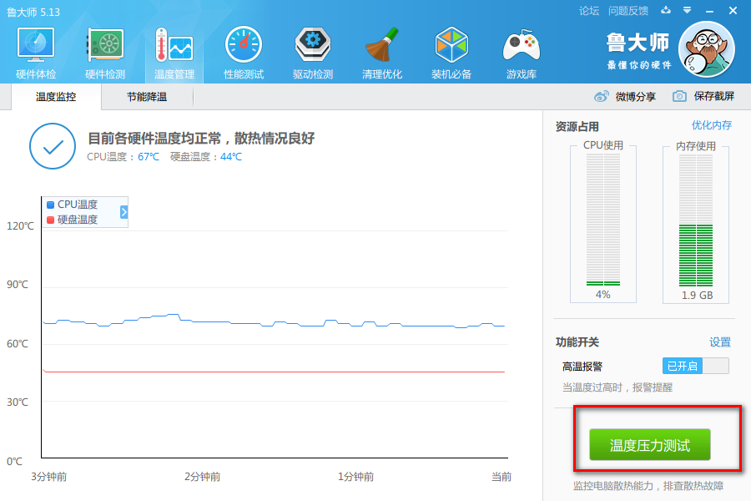Screen dimensions: 751x501
Task: Click the status checkmark circle icon
Action: pyautogui.click(x=53, y=146)
